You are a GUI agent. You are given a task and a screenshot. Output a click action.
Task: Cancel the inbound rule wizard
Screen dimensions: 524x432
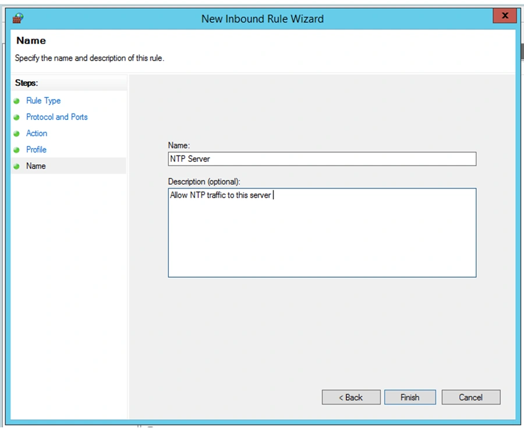(x=470, y=397)
